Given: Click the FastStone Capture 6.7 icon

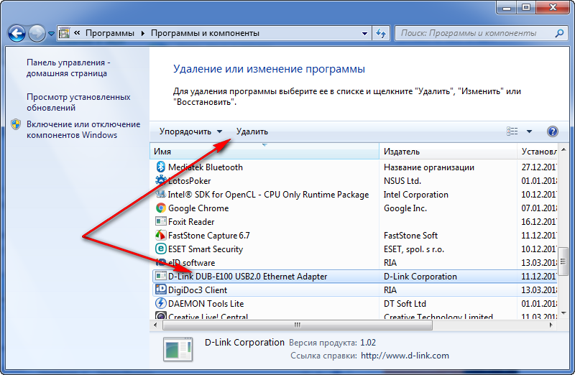Looking at the screenshot, I should [160, 235].
